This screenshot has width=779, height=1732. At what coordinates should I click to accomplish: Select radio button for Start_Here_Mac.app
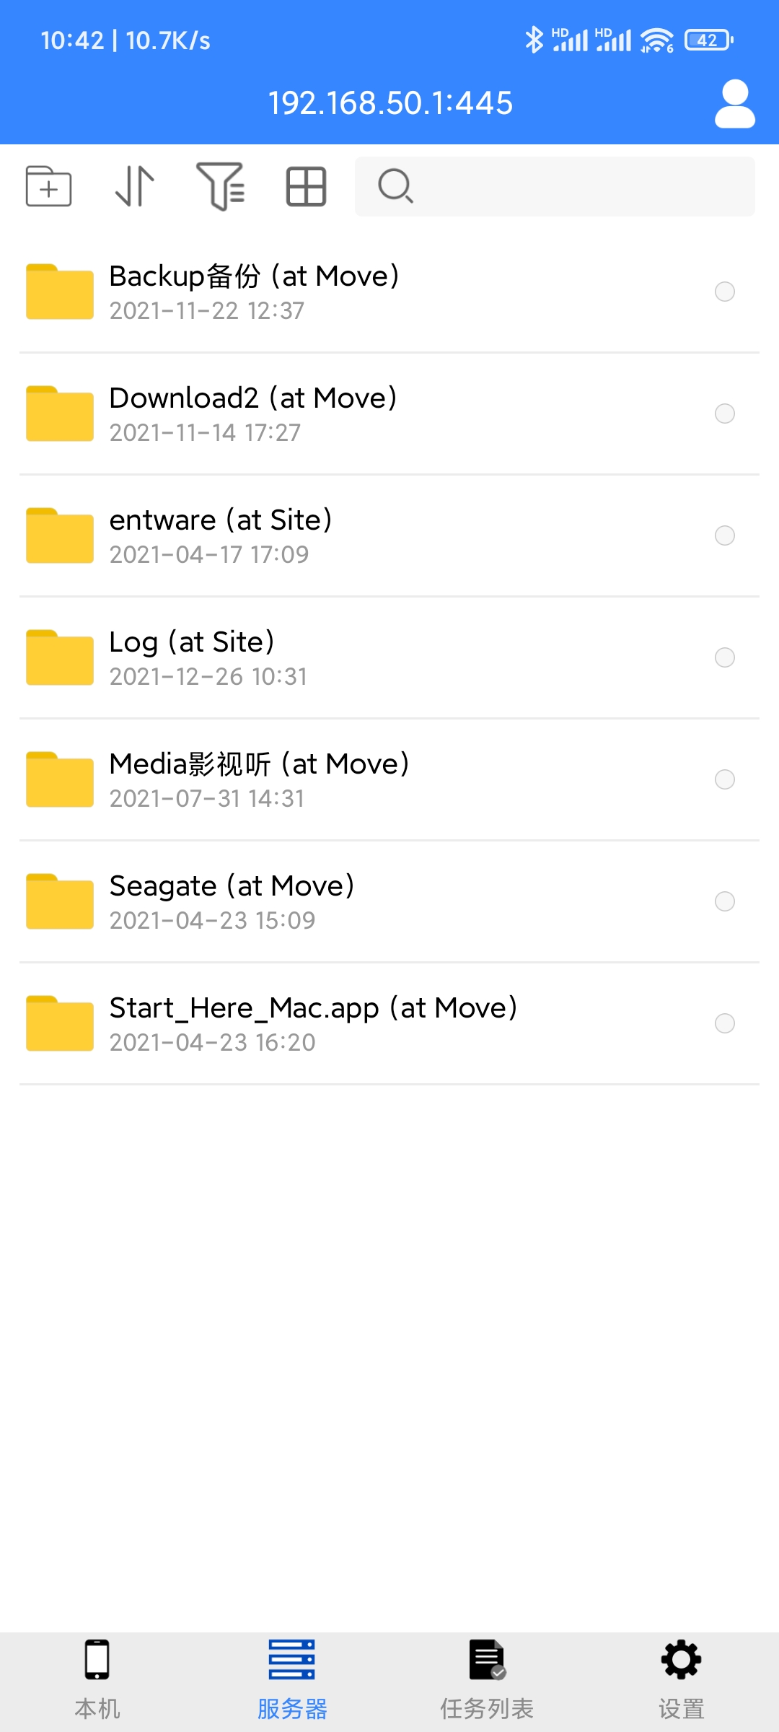point(724,1023)
